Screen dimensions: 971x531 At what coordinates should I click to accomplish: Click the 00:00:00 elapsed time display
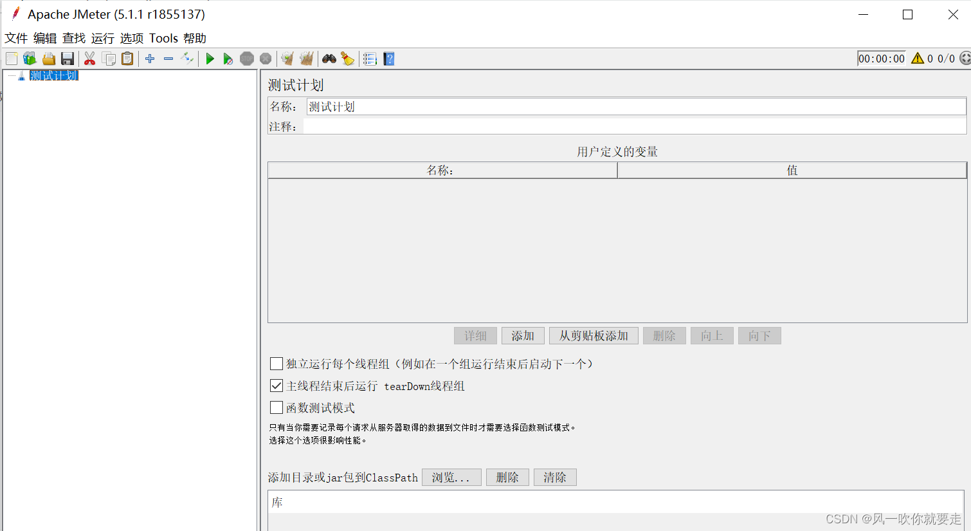882,59
